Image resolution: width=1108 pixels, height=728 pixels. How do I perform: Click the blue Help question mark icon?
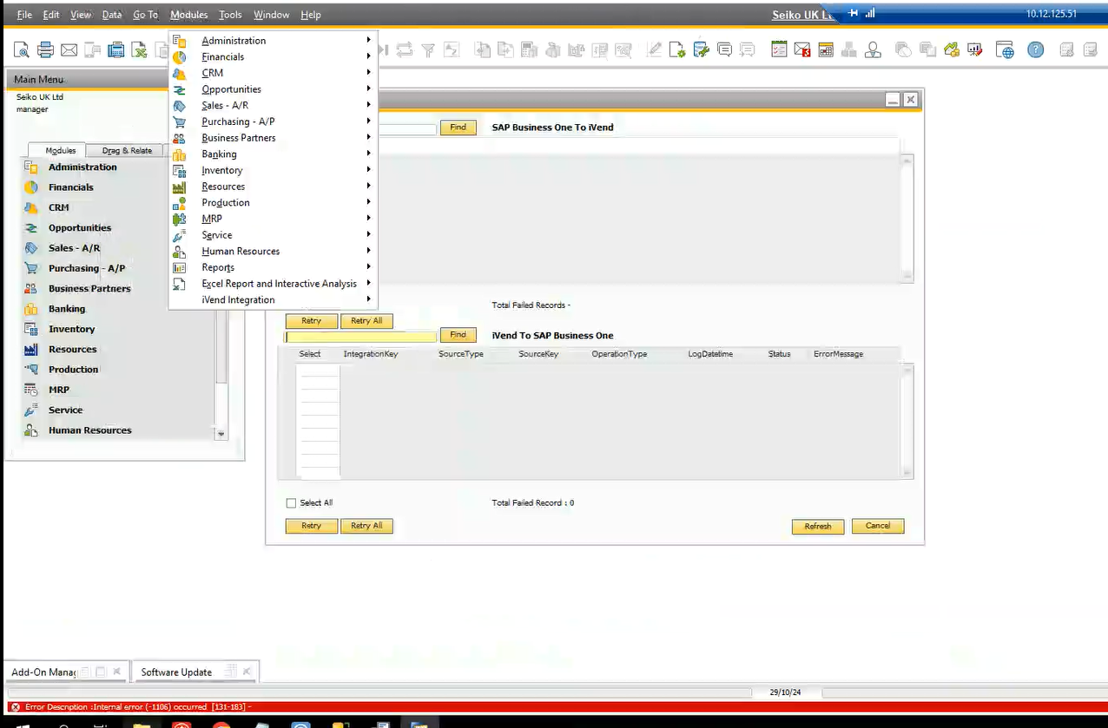pyautogui.click(x=1035, y=50)
